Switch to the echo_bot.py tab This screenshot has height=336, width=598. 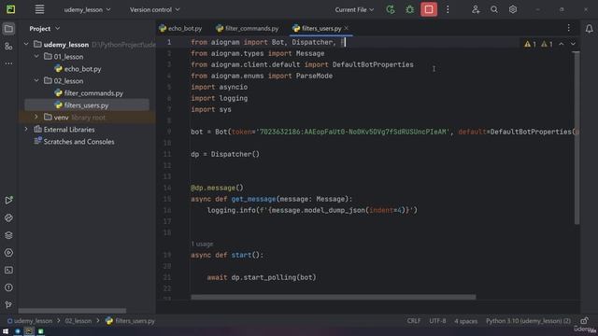pyautogui.click(x=180, y=29)
